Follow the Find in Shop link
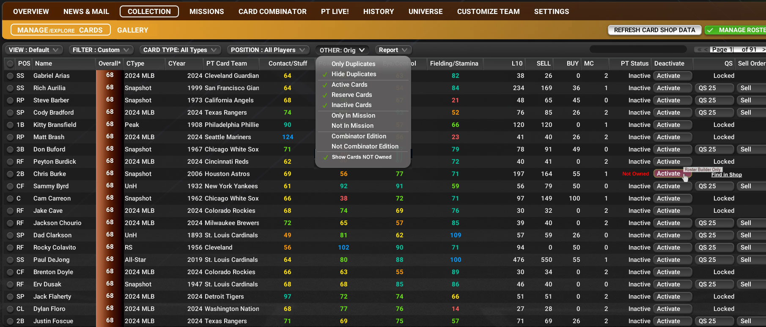Screen dimensions: 766x327 tap(726, 175)
